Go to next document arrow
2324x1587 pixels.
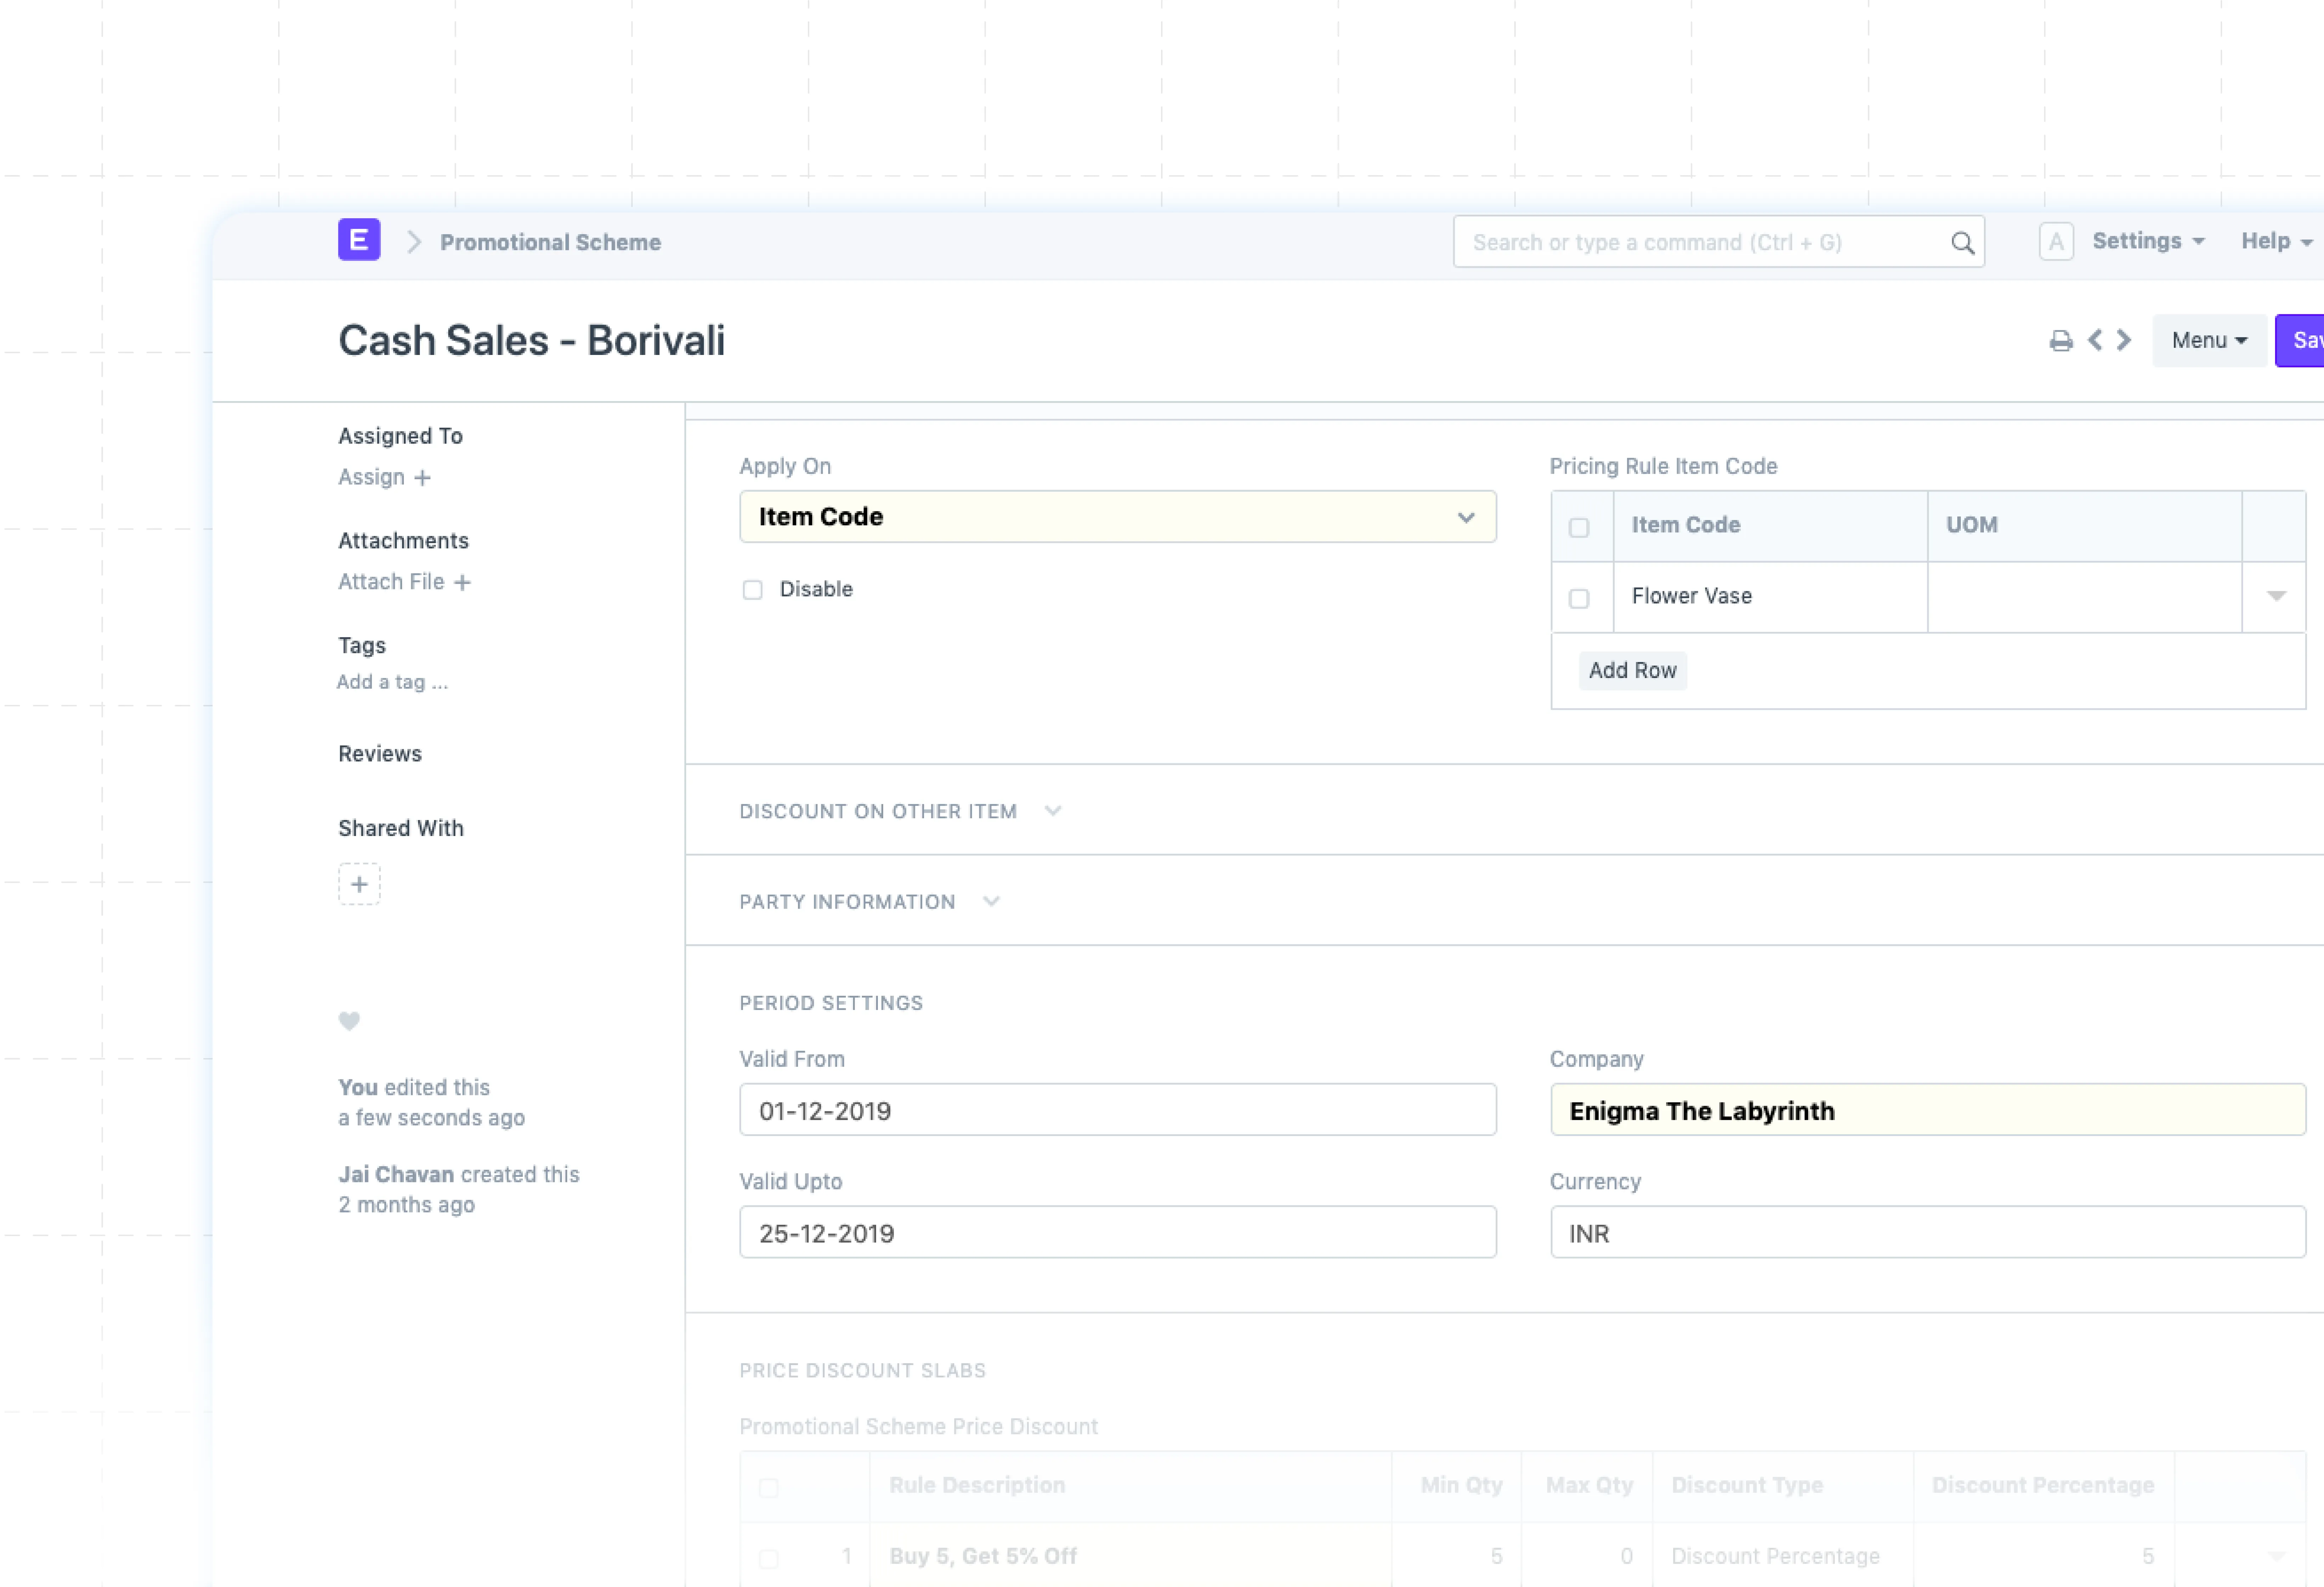tap(2124, 340)
